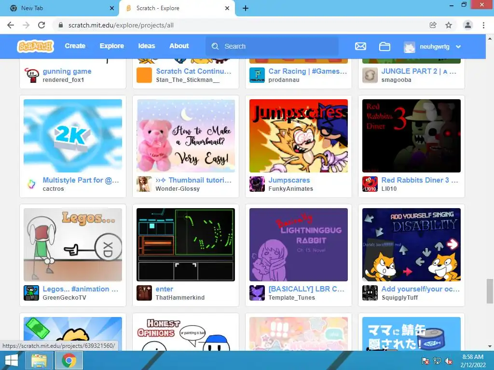Open the Lightningbug Rabbit thumbnail

tap(299, 245)
